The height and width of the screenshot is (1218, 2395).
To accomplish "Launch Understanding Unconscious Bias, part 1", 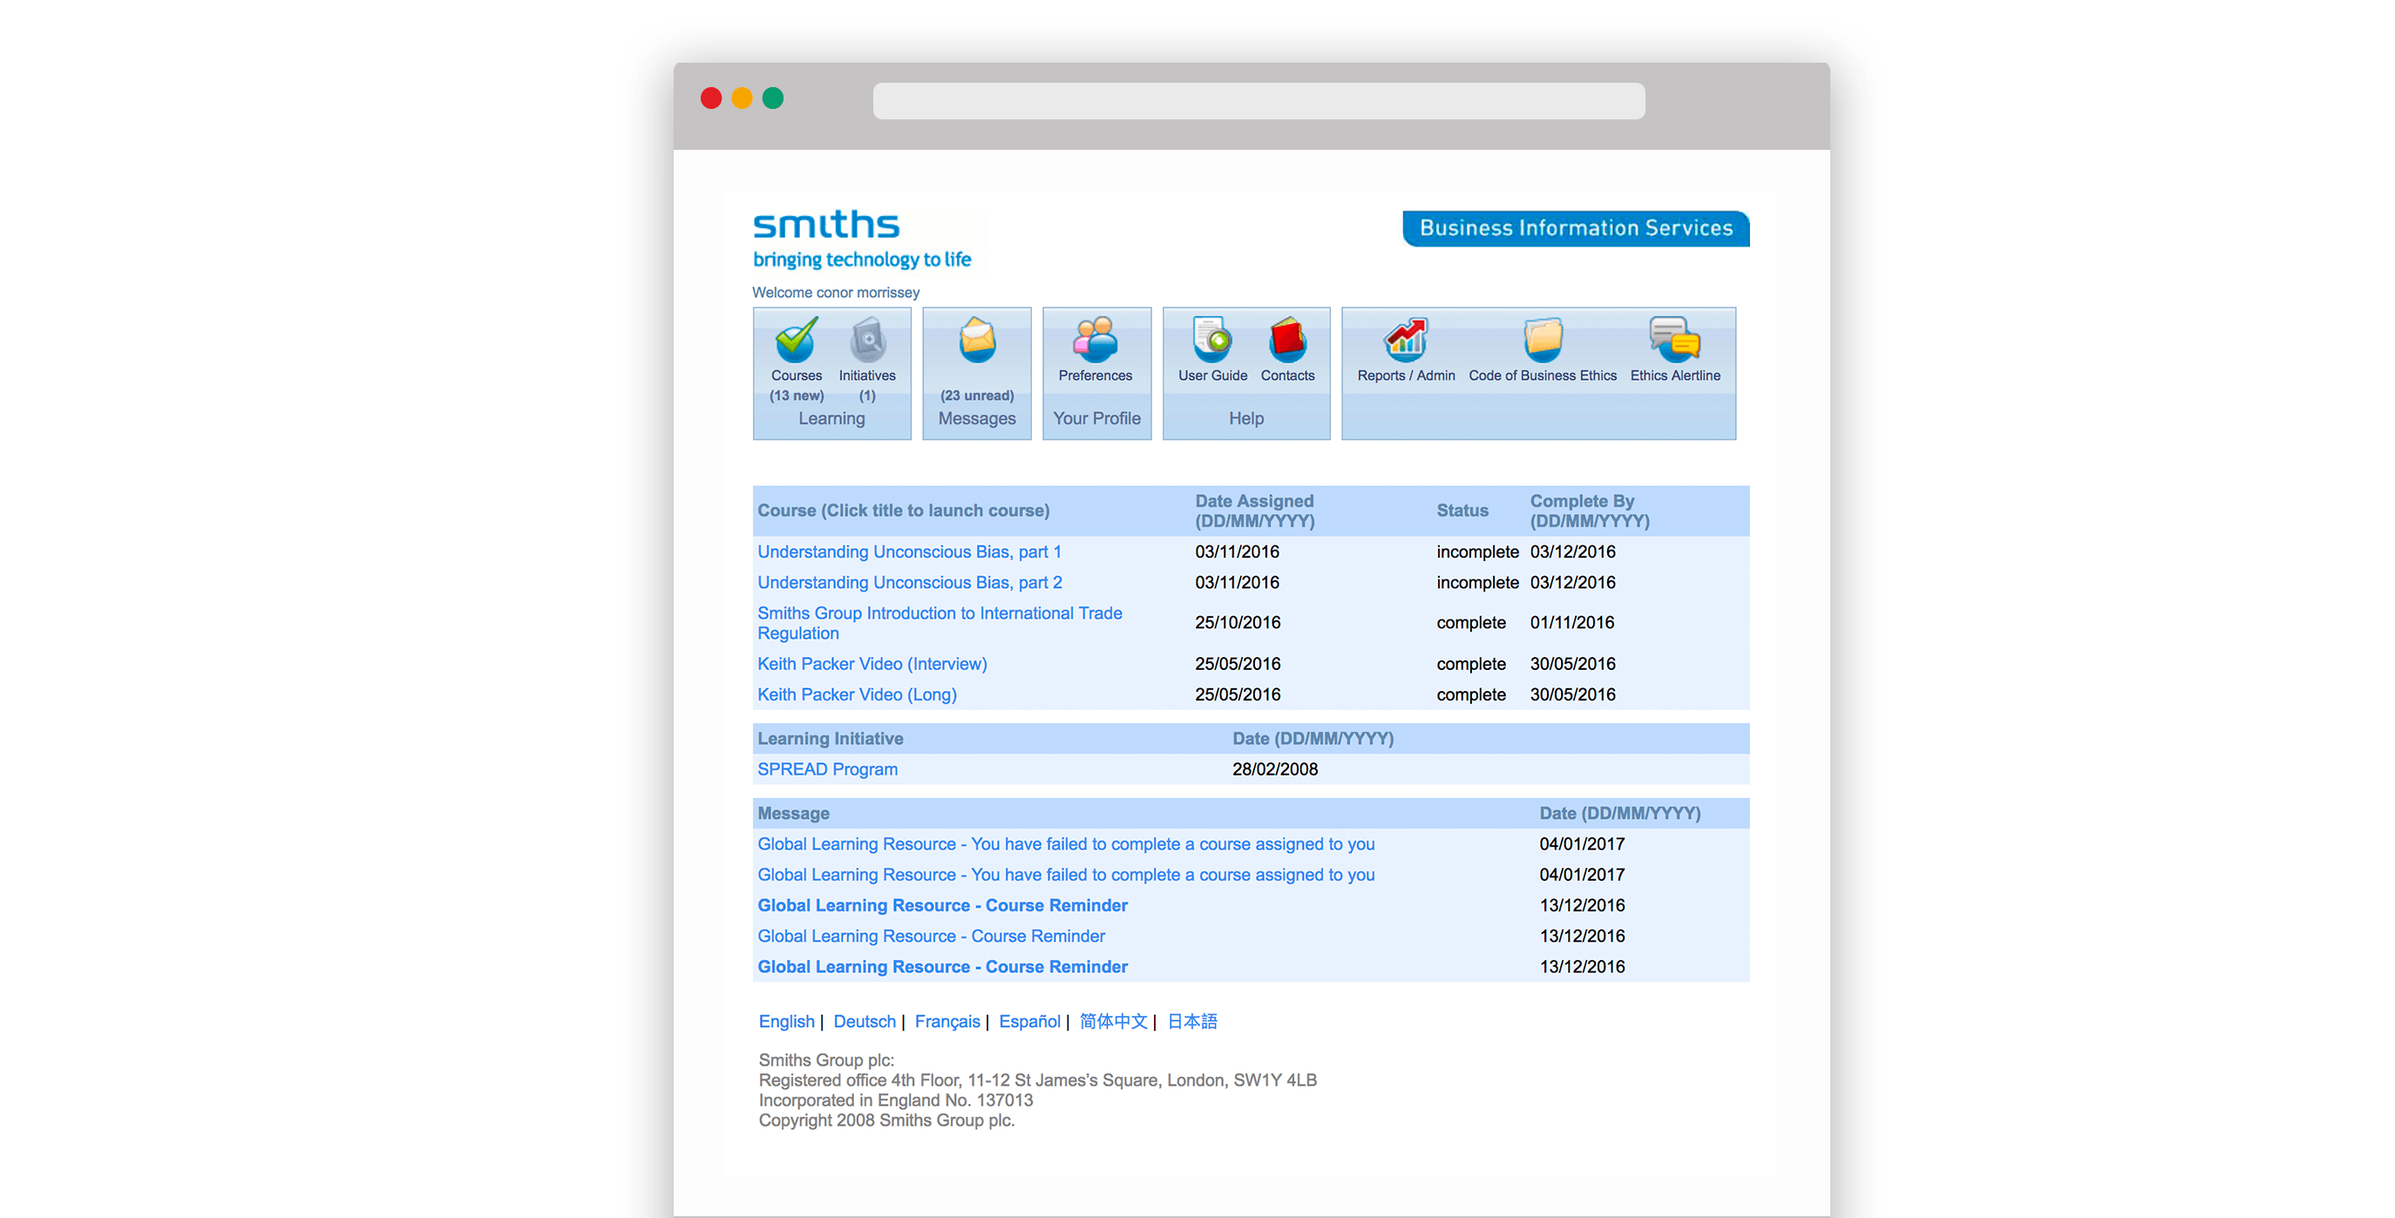I will tap(908, 551).
